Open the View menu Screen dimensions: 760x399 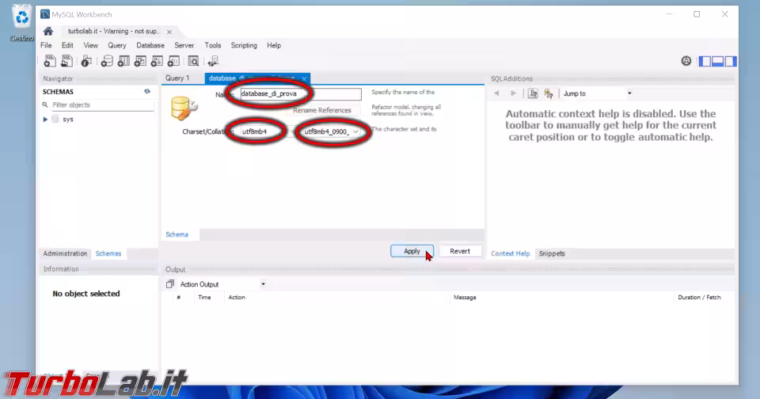(90, 45)
